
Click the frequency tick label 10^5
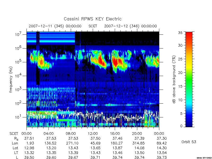(x=19, y=62)
